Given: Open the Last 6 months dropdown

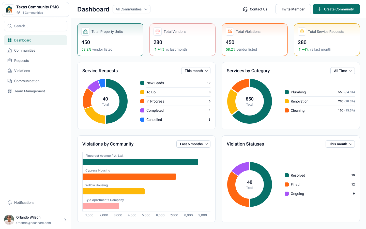Looking at the screenshot, I should coord(193,144).
